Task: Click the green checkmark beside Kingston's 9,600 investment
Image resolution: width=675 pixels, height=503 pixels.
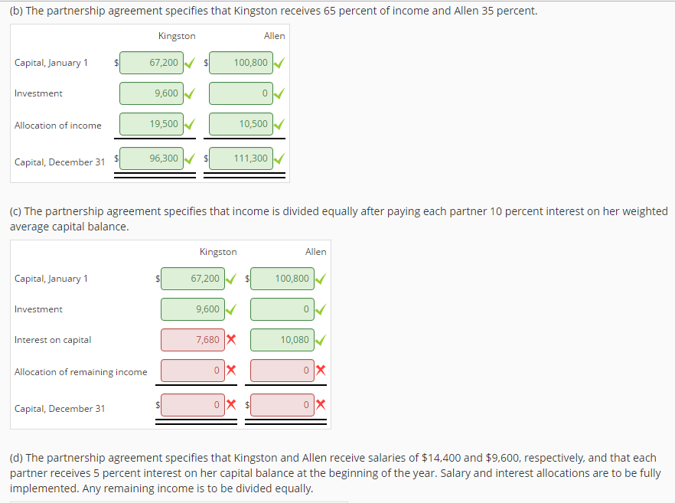Action: [190, 93]
